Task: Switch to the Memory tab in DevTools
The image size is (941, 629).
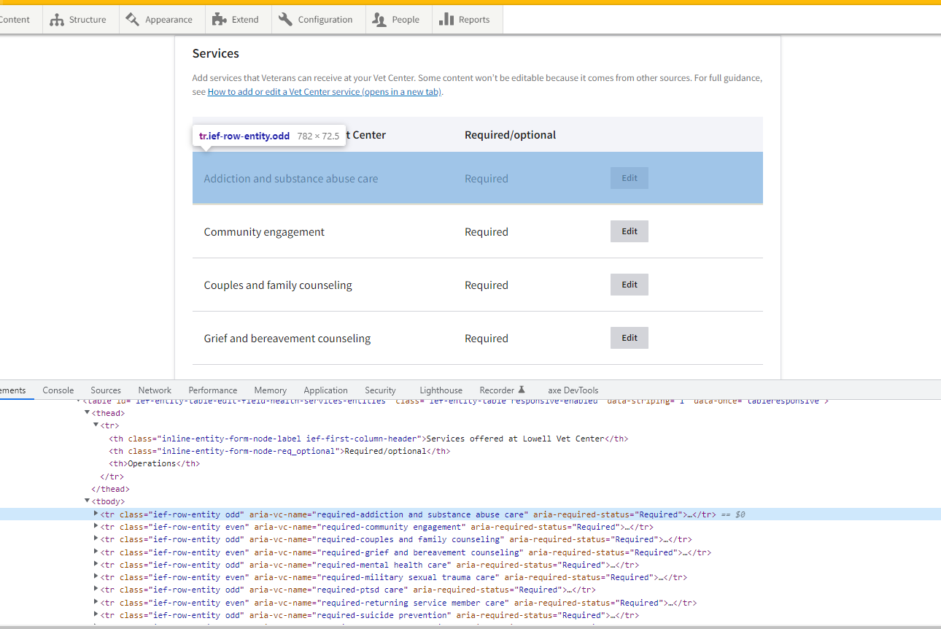Action: pyautogui.click(x=271, y=390)
